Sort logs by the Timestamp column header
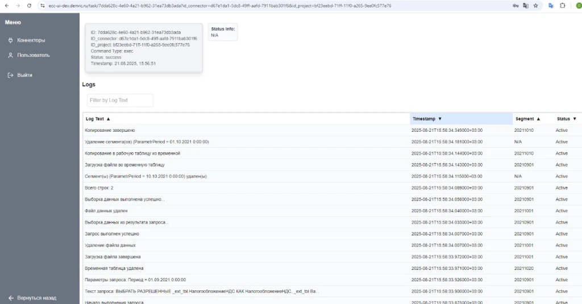 pyautogui.click(x=427, y=119)
